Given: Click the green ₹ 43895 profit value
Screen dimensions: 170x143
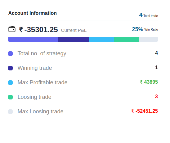Looking at the screenshot, I should (149, 82).
